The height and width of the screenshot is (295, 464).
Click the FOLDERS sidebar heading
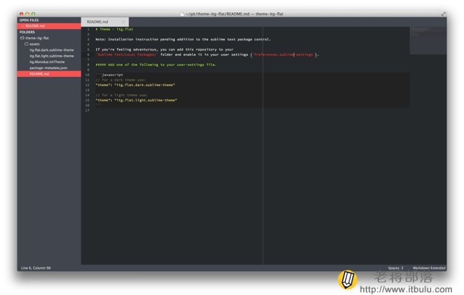click(x=27, y=32)
